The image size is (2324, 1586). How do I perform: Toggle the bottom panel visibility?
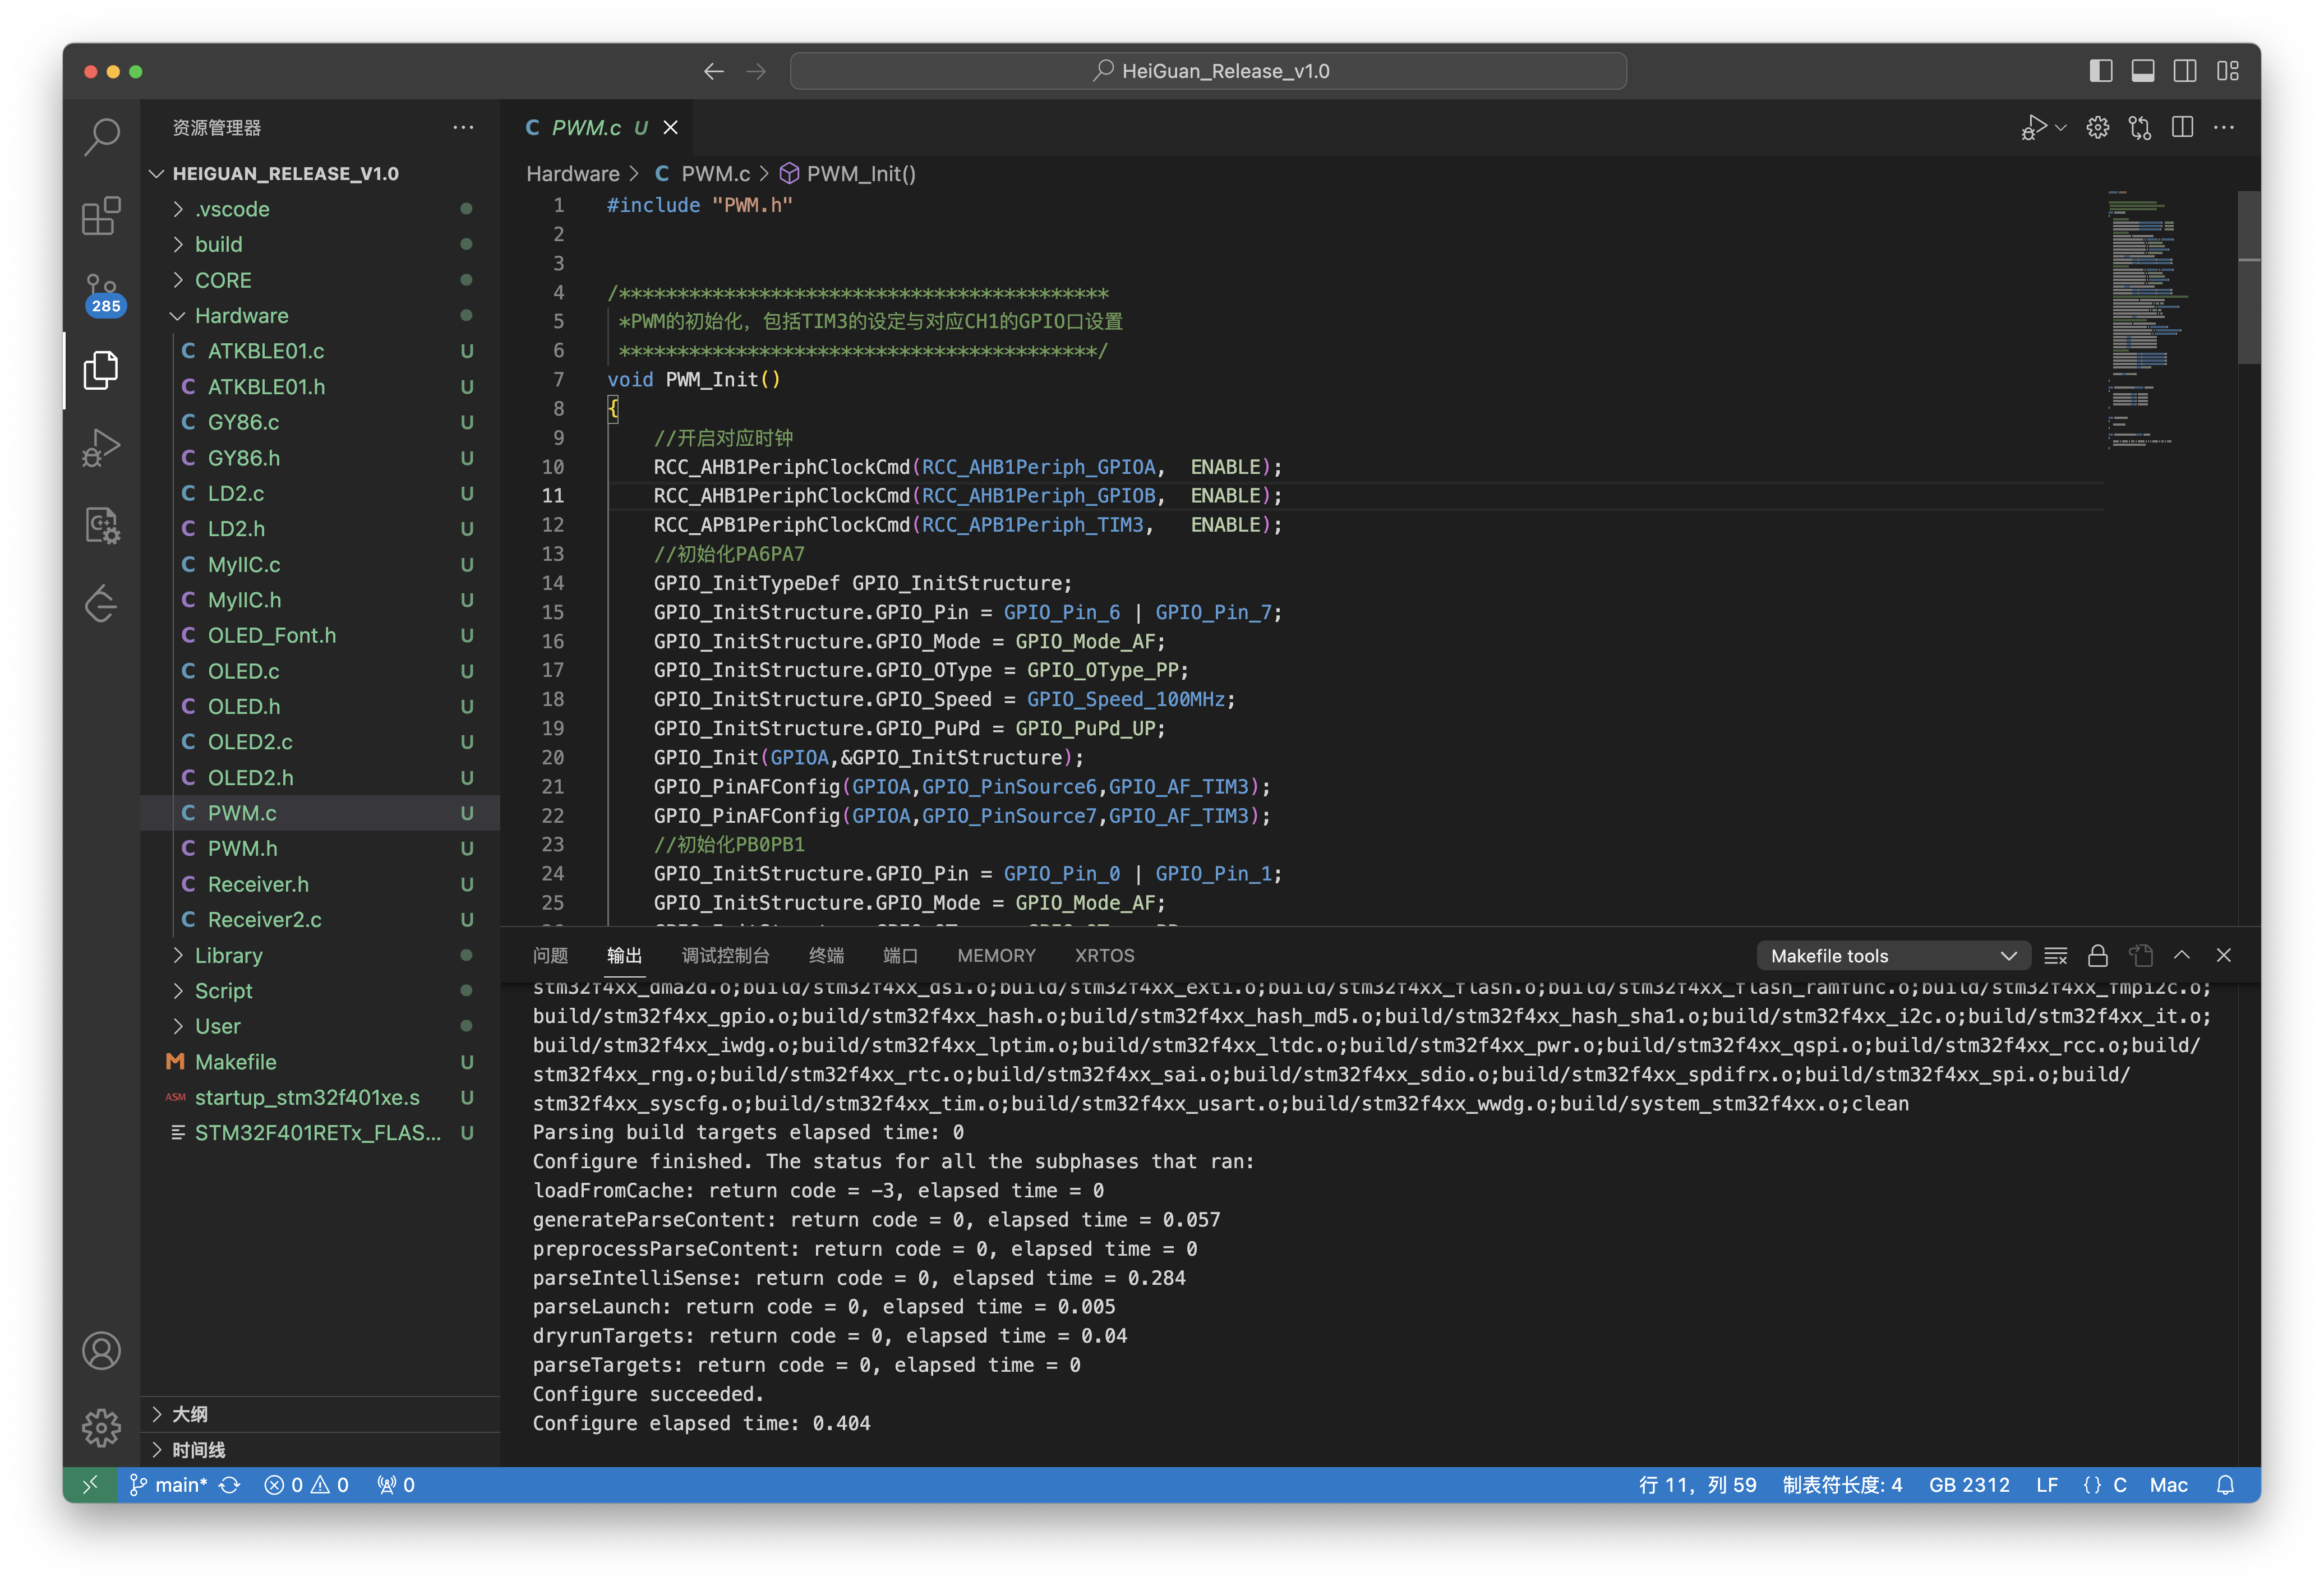pos(2143,71)
